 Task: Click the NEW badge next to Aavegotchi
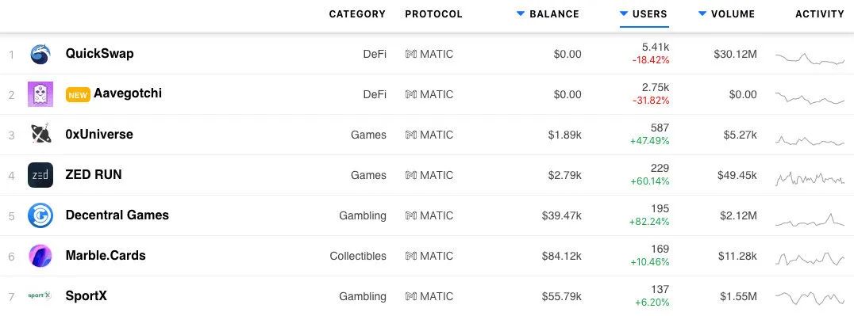coord(78,94)
